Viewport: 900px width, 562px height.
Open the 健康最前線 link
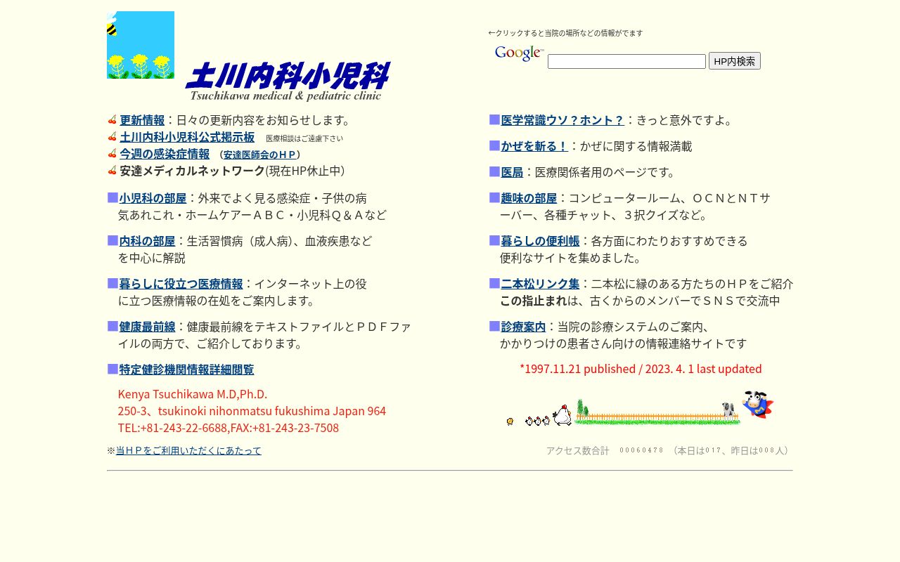tap(147, 327)
